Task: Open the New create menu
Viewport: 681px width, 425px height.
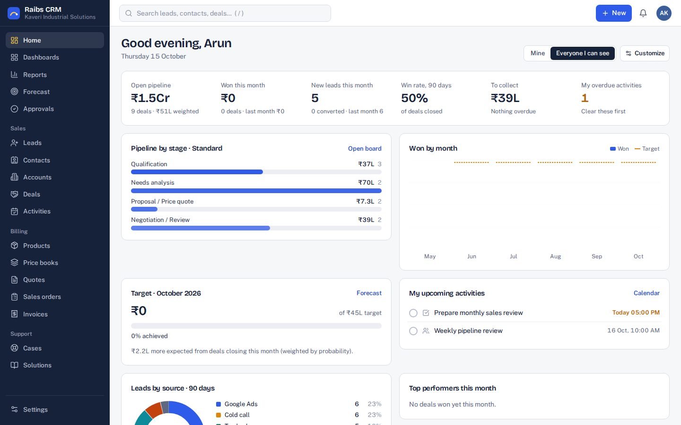Action: tap(614, 13)
